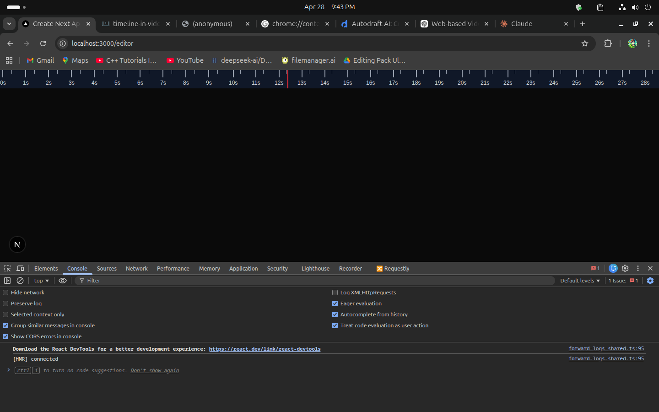
Task: Disable Group similar messages in console
Action: click(5, 325)
